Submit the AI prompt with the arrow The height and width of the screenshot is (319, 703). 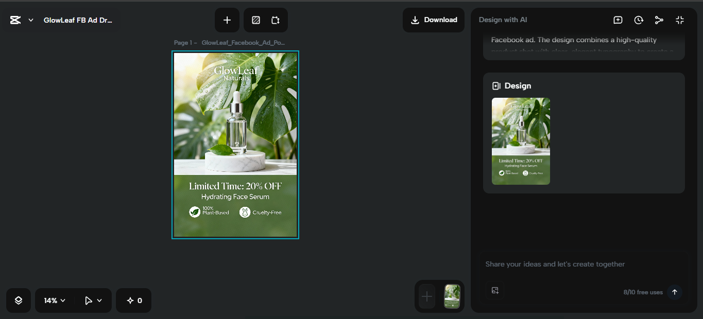point(675,292)
